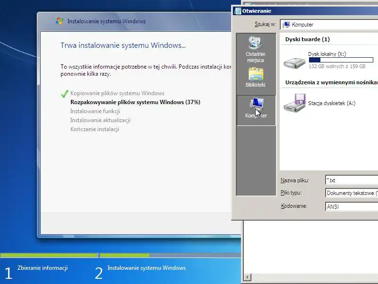Click the notepad icon in the Otwieranie title bar

(x=238, y=11)
